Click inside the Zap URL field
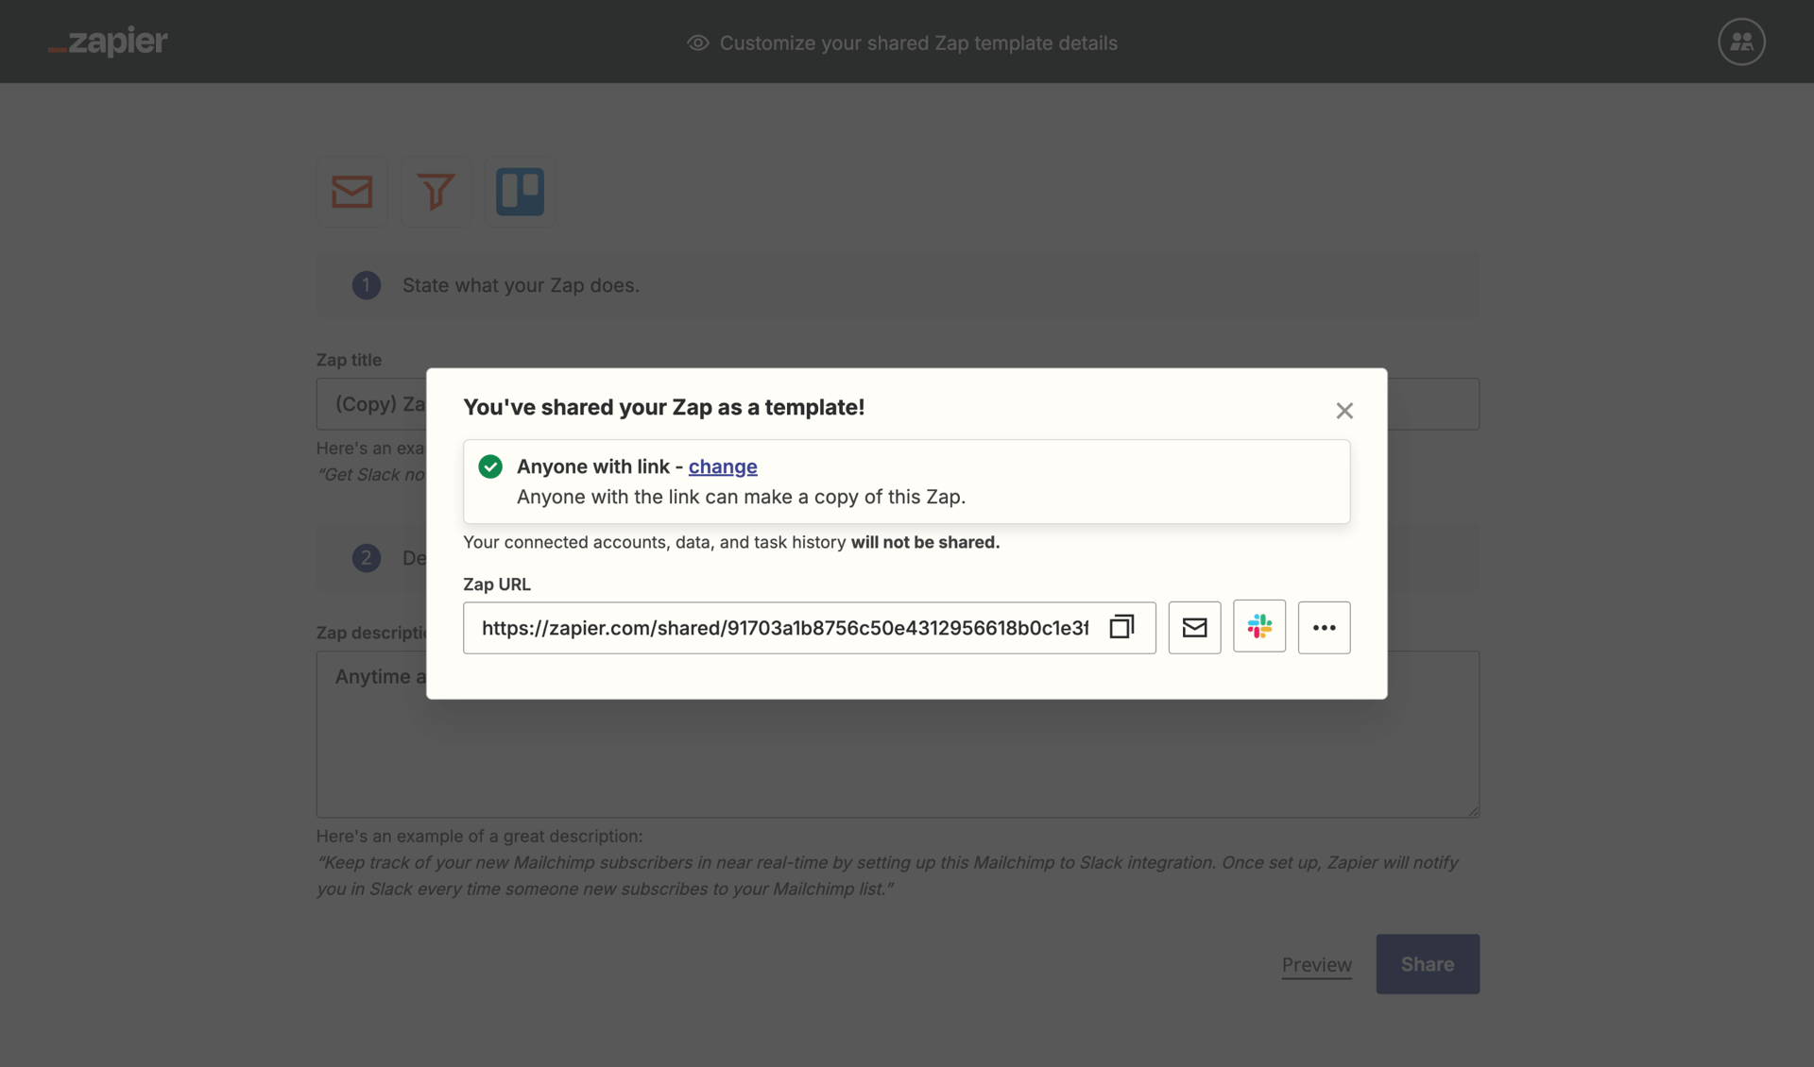Image resolution: width=1814 pixels, height=1067 pixels. (x=756, y=628)
